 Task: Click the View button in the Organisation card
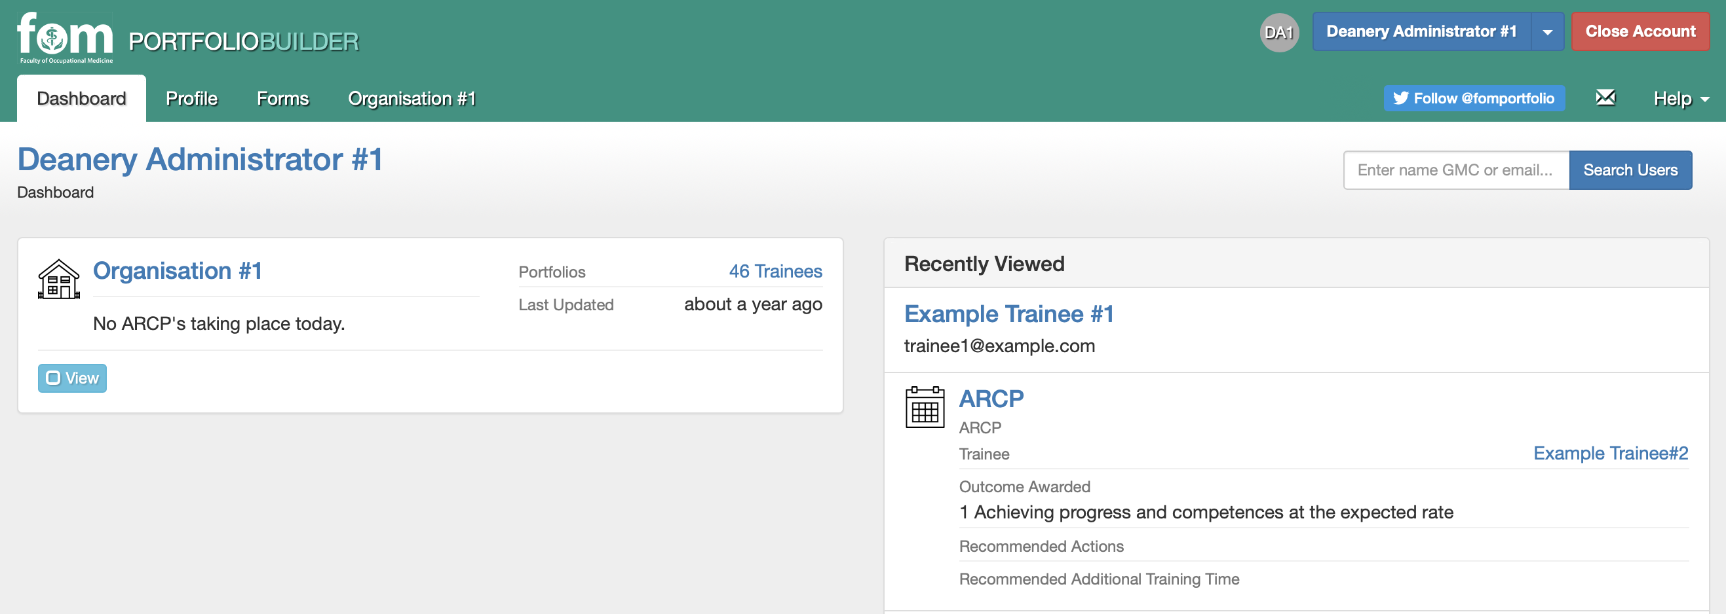point(72,378)
